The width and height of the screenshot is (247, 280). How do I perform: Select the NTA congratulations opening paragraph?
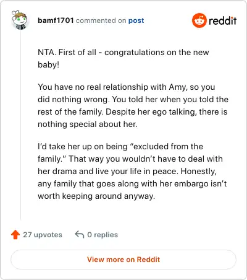click(124, 58)
